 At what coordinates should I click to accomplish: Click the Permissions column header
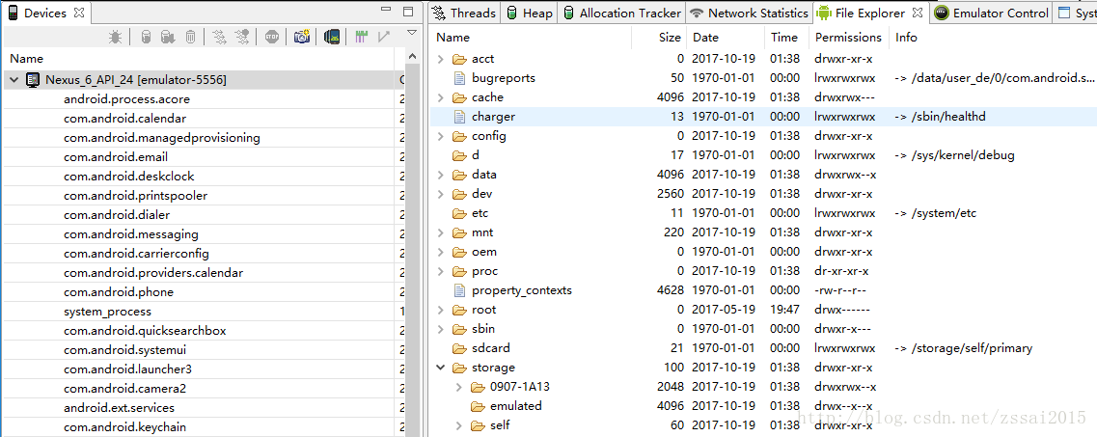[849, 37]
